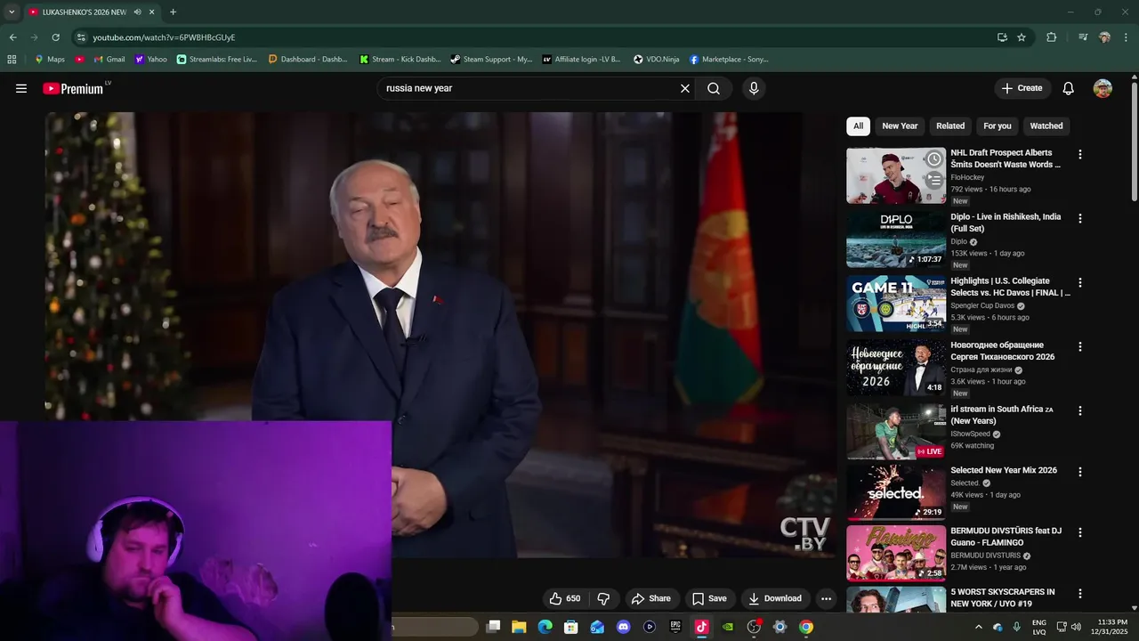The width and height of the screenshot is (1139, 641).
Task: Open the FloHockey channel name
Action: pyautogui.click(x=967, y=177)
